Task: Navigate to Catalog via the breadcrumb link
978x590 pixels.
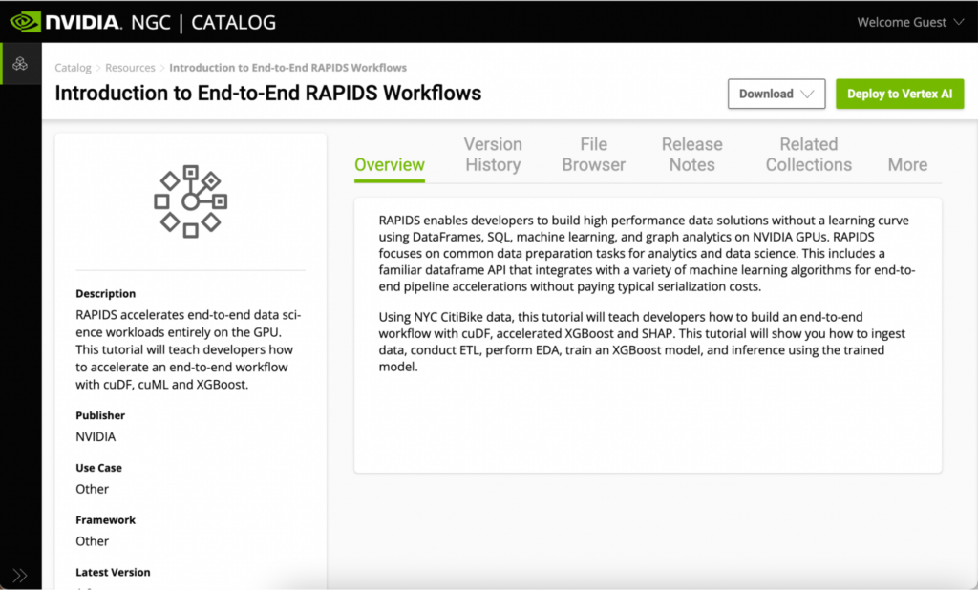Action: point(73,68)
